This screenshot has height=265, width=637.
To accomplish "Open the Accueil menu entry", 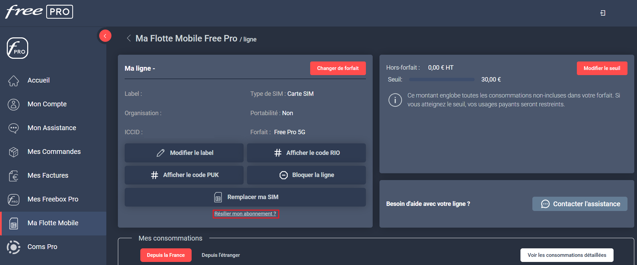I will (38, 80).
